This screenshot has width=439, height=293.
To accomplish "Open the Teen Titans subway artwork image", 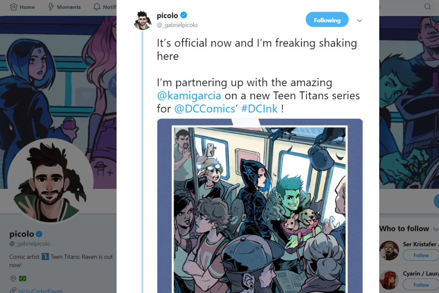I will [260, 206].
